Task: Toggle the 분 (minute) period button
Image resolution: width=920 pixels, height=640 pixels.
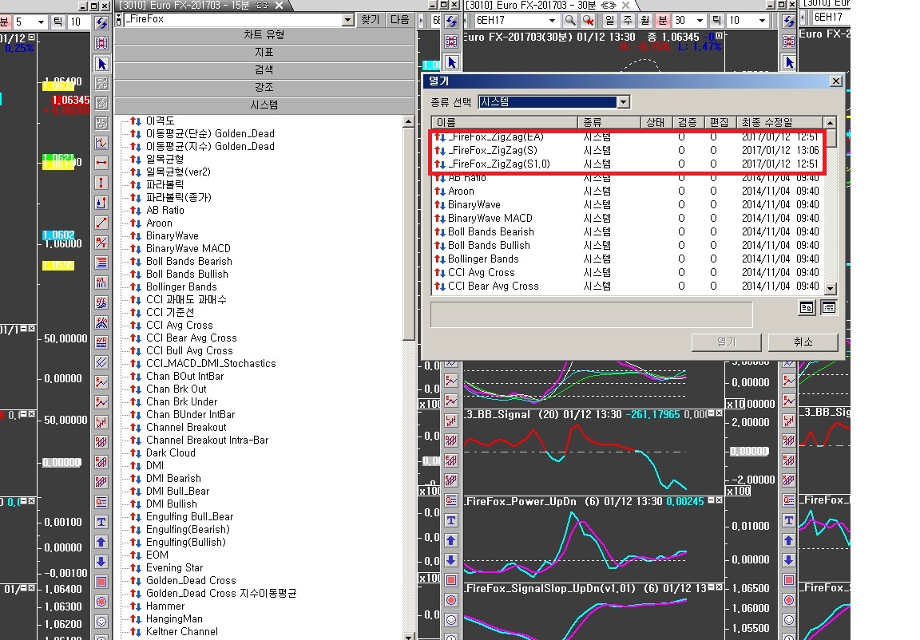Action: pos(662,20)
